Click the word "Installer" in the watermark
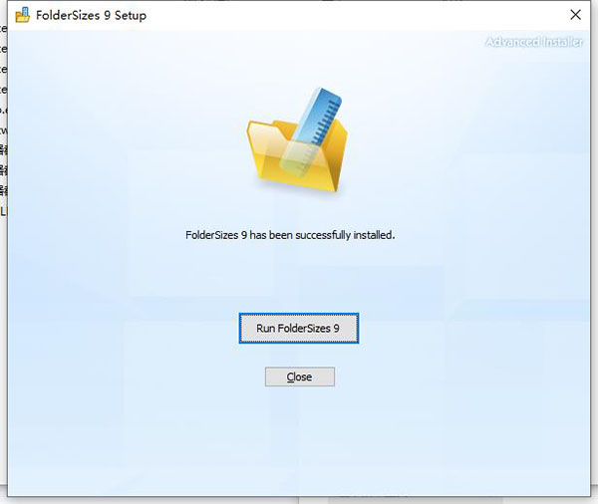The height and width of the screenshot is (504, 598). (x=561, y=42)
